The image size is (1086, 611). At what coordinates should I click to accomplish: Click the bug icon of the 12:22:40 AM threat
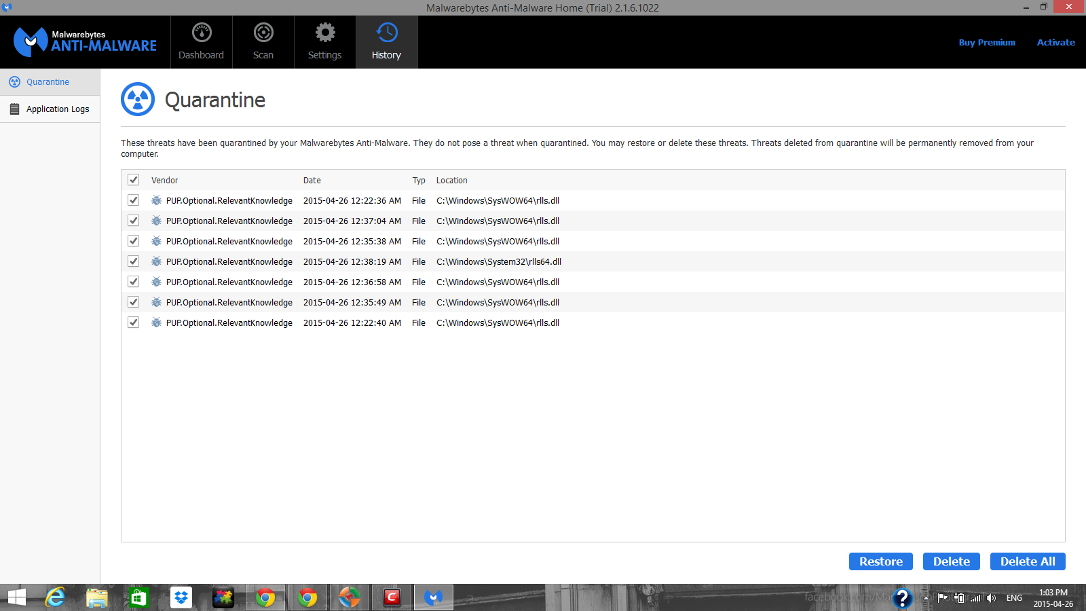click(x=156, y=322)
